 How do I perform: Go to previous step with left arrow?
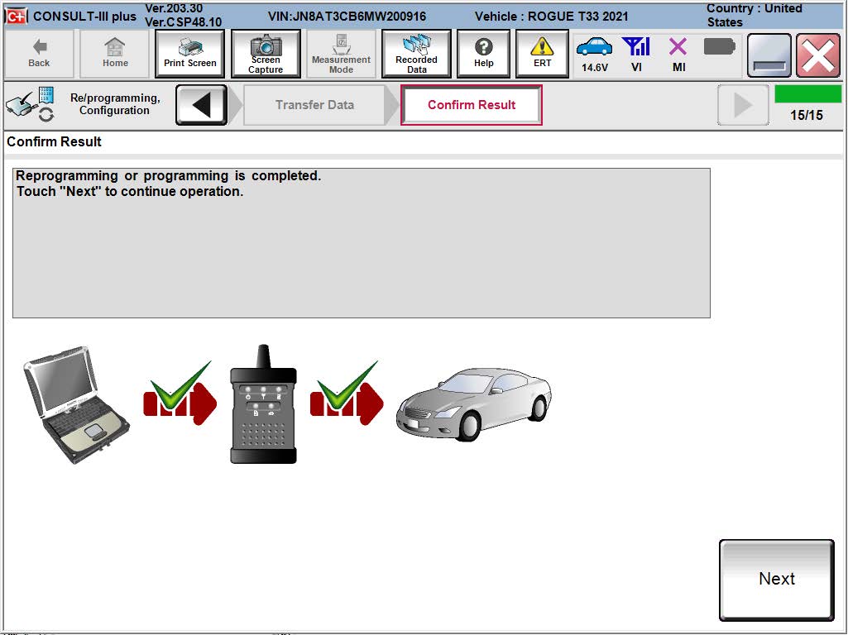point(201,105)
